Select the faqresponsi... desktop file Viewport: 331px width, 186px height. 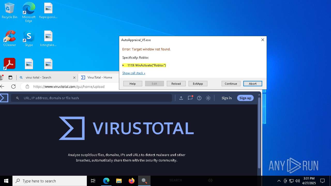[x=48, y=11]
